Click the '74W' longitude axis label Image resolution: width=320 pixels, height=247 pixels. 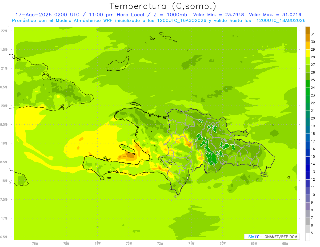pyautogui.click(x=98, y=244)
